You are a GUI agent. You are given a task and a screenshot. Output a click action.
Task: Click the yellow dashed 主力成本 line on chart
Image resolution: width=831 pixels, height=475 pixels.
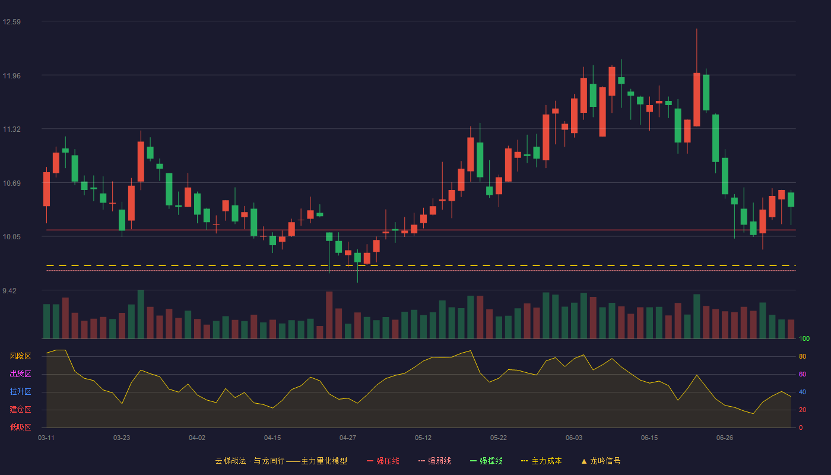pyautogui.click(x=421, y=265)
